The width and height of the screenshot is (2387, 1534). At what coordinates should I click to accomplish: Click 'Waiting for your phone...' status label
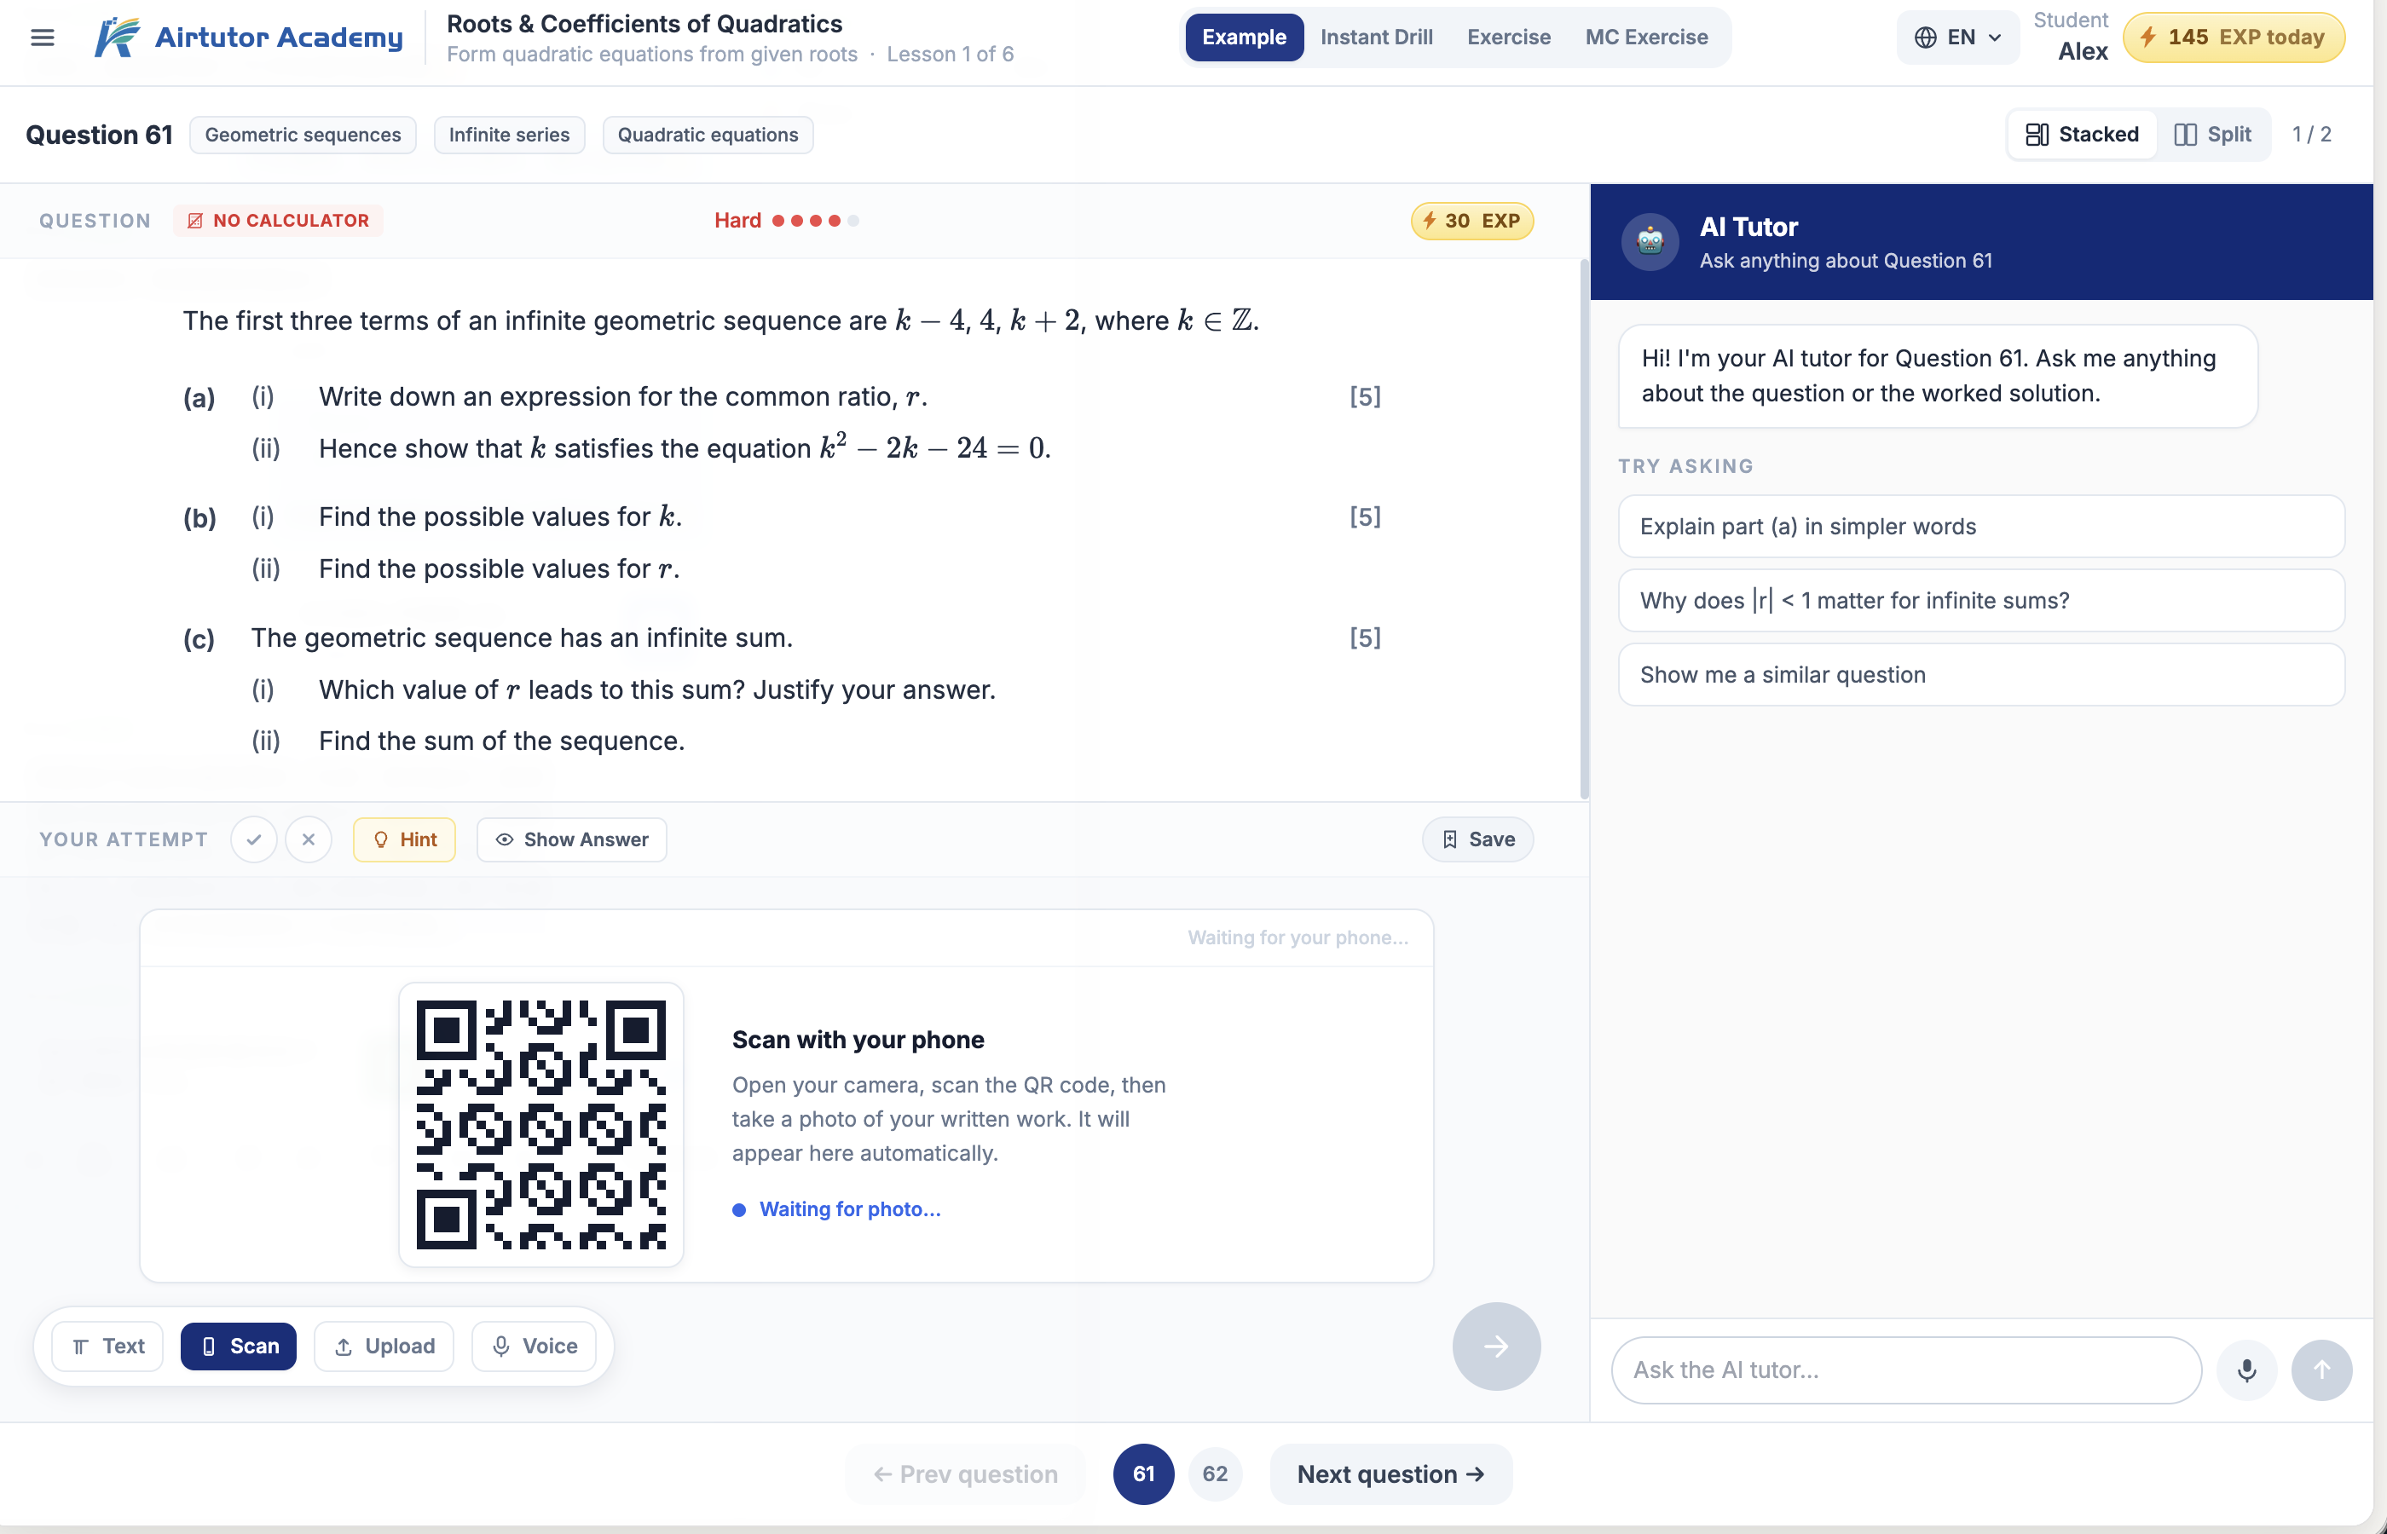(1298, 937)
